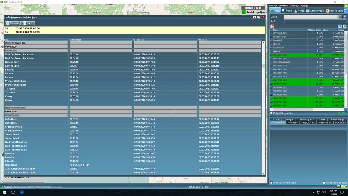Open Windows Task View in taskbar
This screenshot has width=348, height=196.
tap(13, 192)
